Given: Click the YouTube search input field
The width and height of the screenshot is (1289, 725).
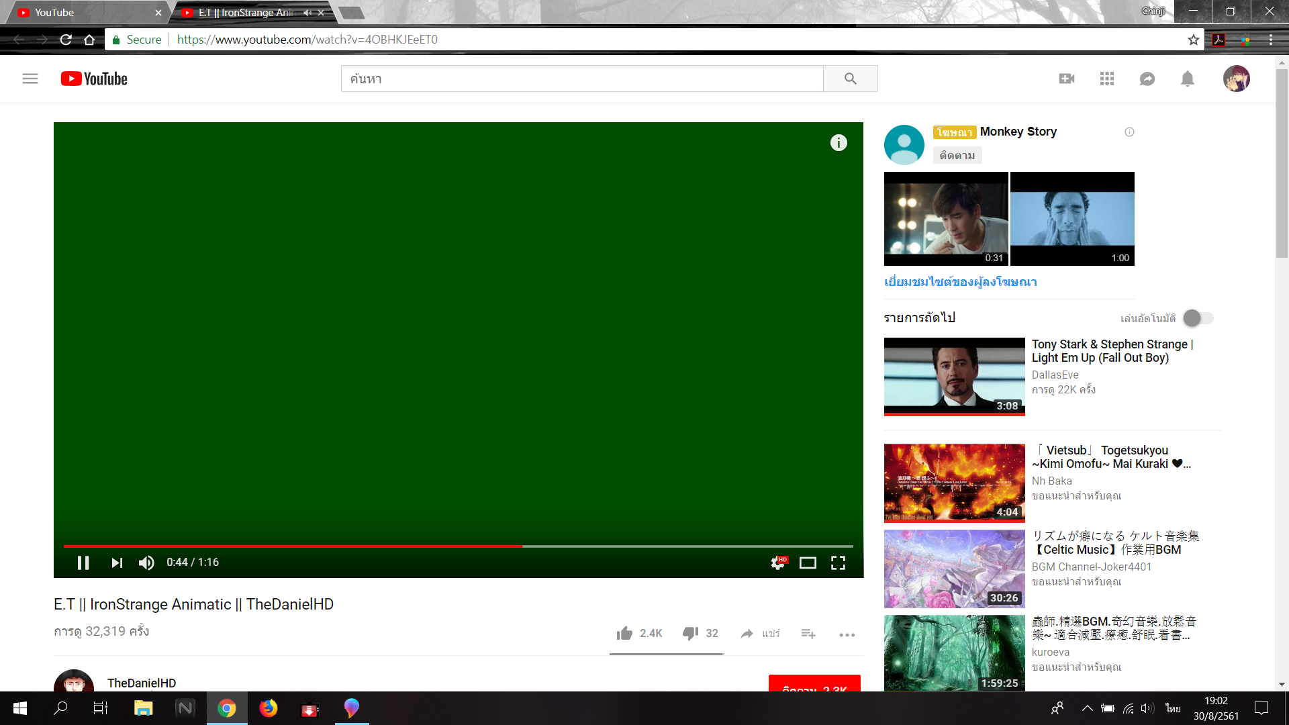Looking at the screenshot, I should pos(581,79).
